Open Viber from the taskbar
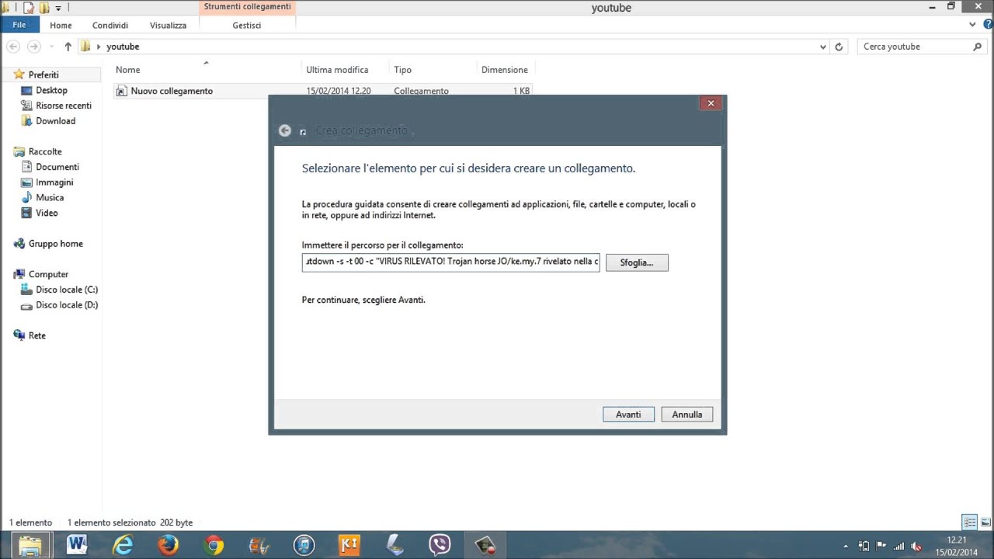Image resolution: width=994 pixels, height=559 pixels. [x=440, y=545]
